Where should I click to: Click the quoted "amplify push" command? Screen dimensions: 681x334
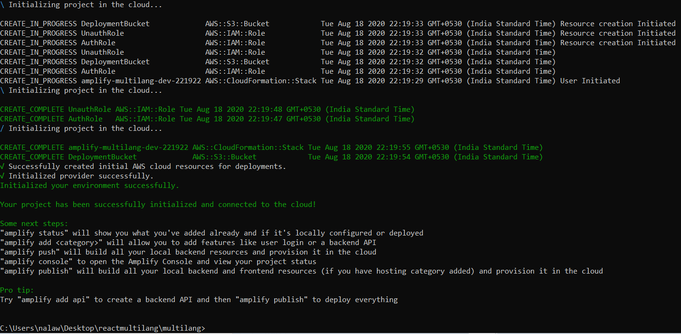point(29,252)
